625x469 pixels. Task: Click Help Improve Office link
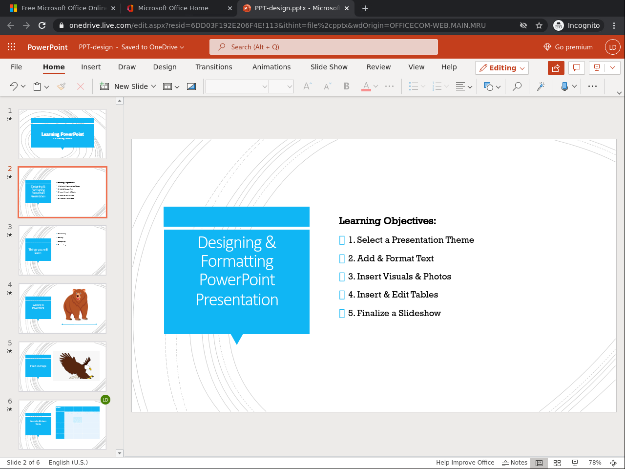point(465,463)
